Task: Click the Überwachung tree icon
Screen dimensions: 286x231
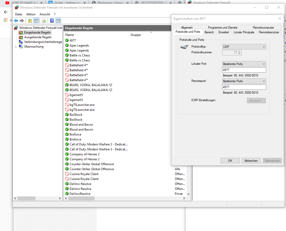Action: pos(21,47)
